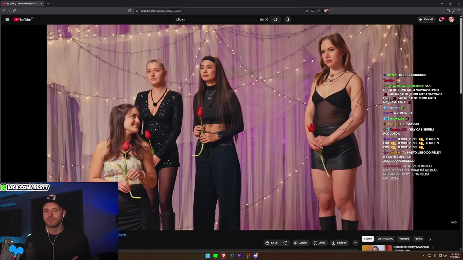Dislike the video

[285, 243]
